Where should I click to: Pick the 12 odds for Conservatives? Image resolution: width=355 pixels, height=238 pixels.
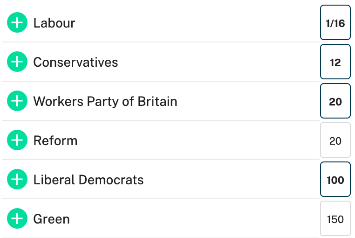(x=335, y=62)
